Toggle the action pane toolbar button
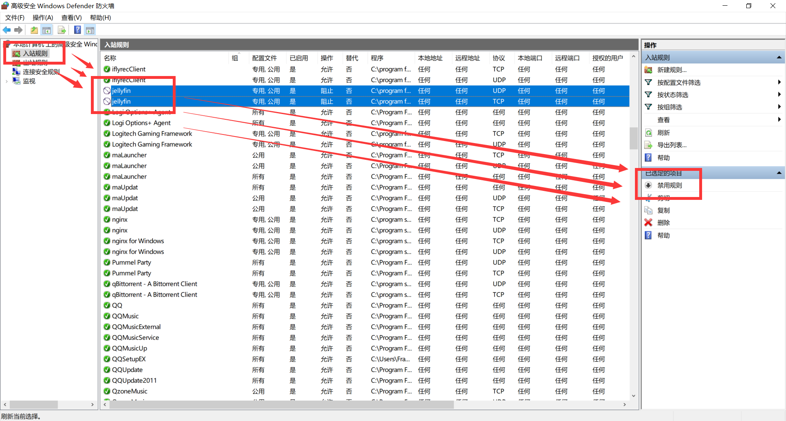The image size is (786, 421). (90, 30)
